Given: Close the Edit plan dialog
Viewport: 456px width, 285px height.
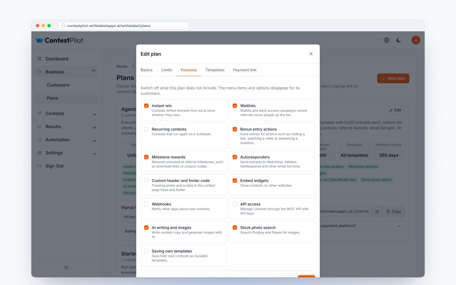Looking at the screenshot, I should point(311,54).
